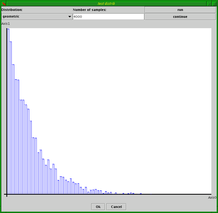218x213 pixels.
Task: Click the 'Distribution:' label
Action: 12,10
